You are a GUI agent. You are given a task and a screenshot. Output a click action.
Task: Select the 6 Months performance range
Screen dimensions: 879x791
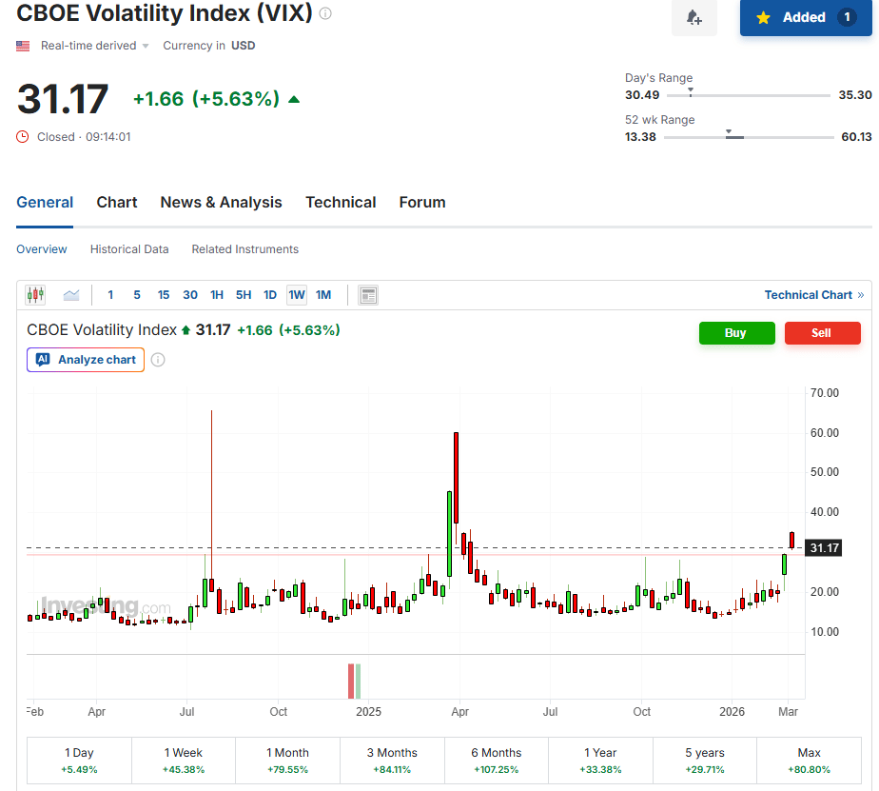point(497,761)
